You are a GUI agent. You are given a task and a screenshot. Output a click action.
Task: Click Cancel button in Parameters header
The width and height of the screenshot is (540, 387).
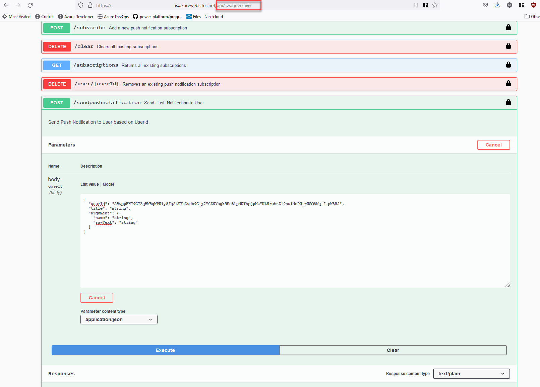[x=493, y=145]
